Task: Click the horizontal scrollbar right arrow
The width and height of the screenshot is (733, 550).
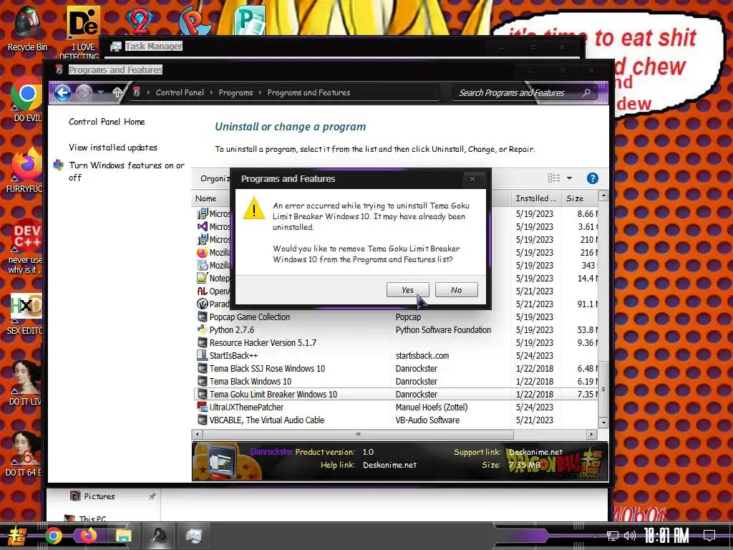Action: point(592,434)
